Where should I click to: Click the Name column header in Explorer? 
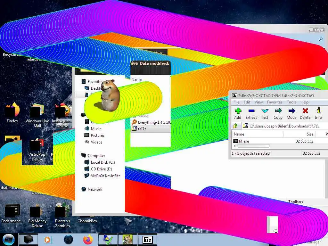click(136, 79)
